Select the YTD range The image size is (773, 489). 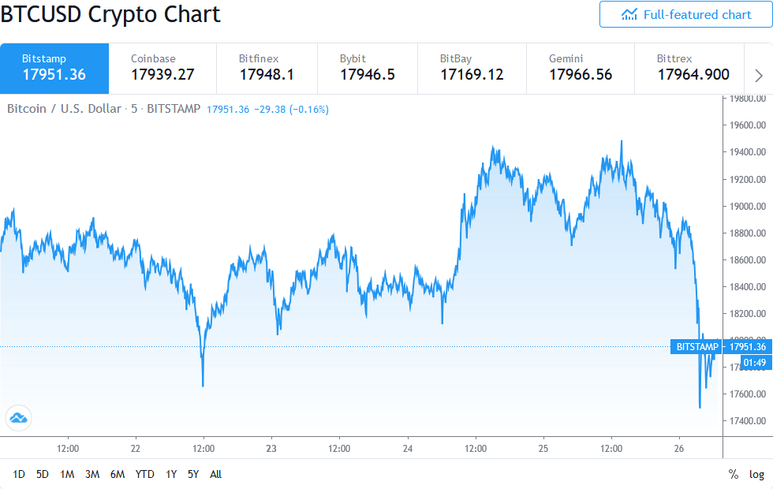point(144,474)
